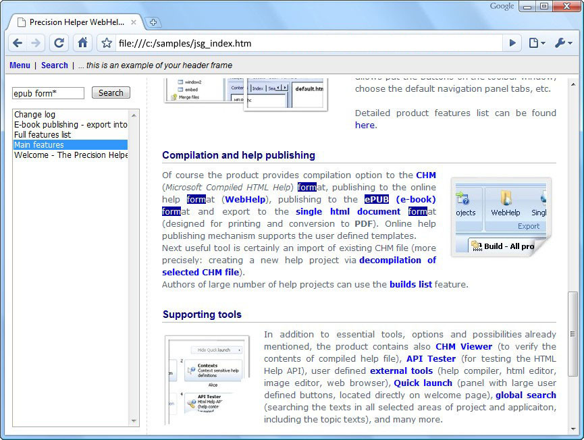
Task: Follow the global search link
Action: coord(526,395)
